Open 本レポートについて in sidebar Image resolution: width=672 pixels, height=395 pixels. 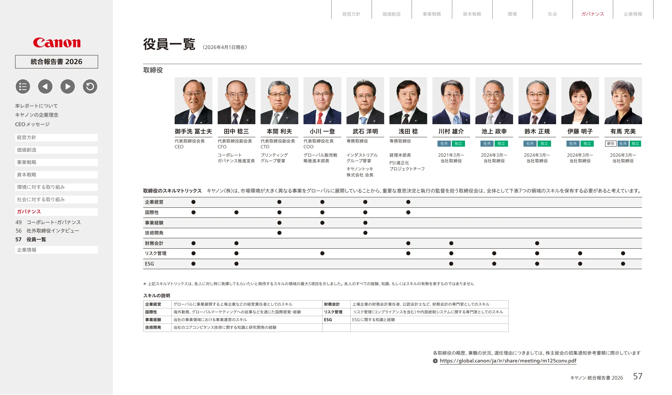[x=36, y=106]
